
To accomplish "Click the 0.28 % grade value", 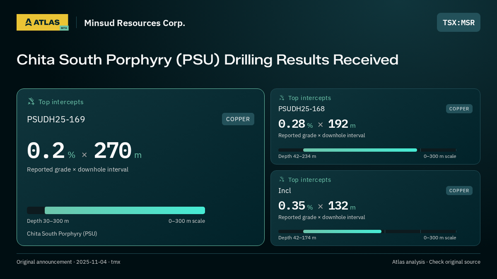I will (295, 124).
